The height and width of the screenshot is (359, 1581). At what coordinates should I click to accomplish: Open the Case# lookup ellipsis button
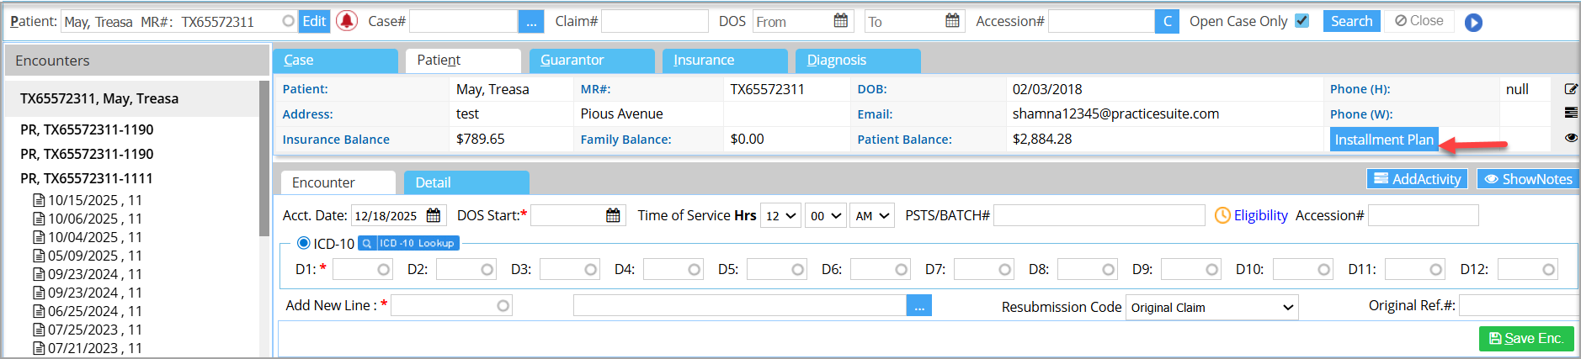(530, 22)
